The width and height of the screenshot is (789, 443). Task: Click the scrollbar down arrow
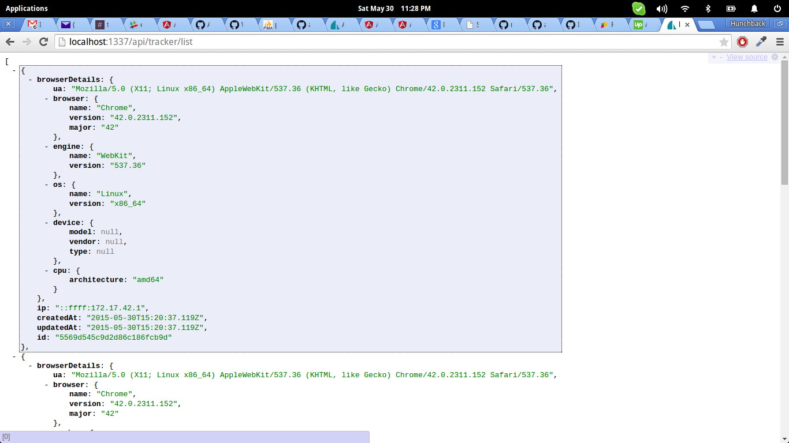[784, 439]
